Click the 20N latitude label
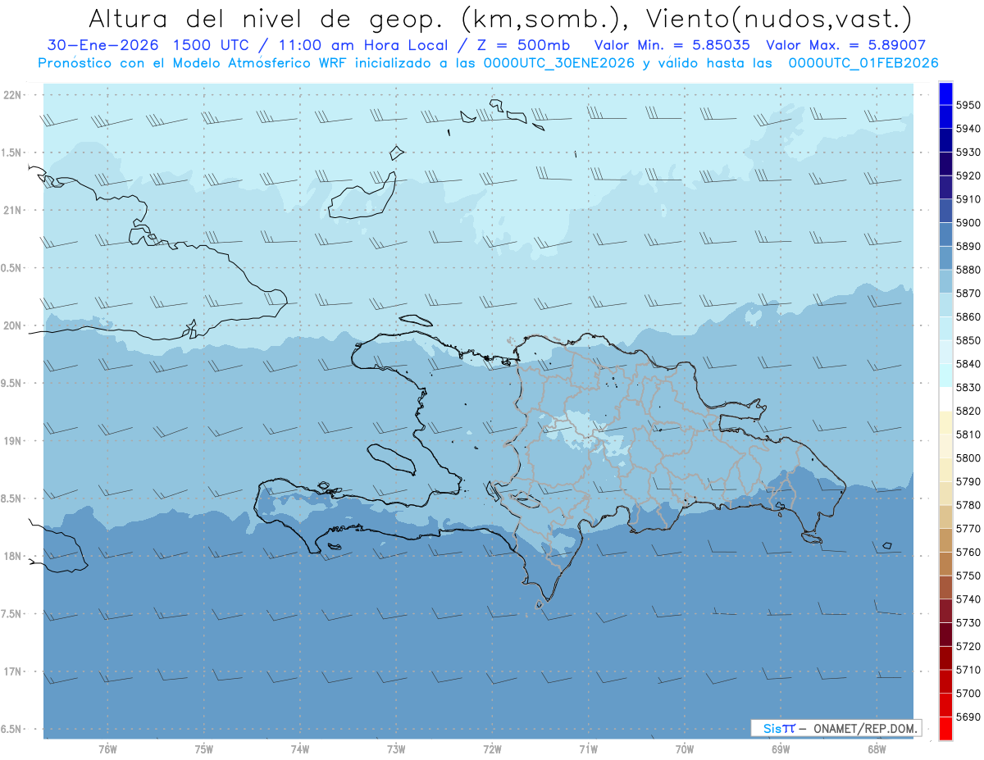 click(13, 325)
